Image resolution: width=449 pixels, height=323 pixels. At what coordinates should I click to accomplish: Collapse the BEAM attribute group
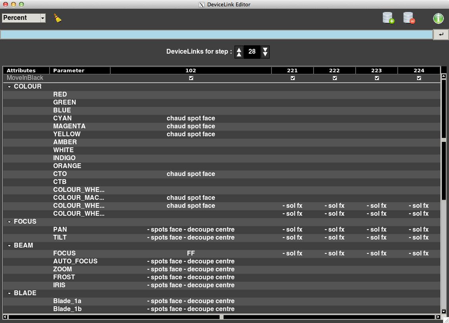[10, 246]
